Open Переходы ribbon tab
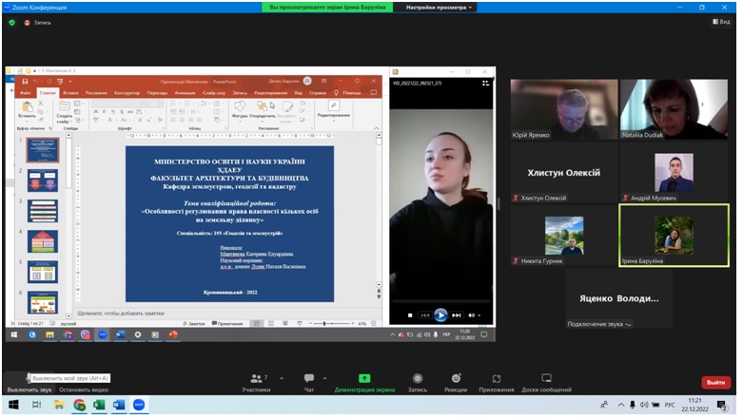Image resolution: width=743 pixels, height=419 pixels. click(x=157, y=93)
